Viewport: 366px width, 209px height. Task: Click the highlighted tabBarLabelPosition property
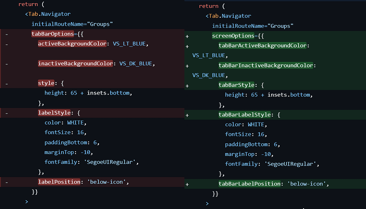249,184
